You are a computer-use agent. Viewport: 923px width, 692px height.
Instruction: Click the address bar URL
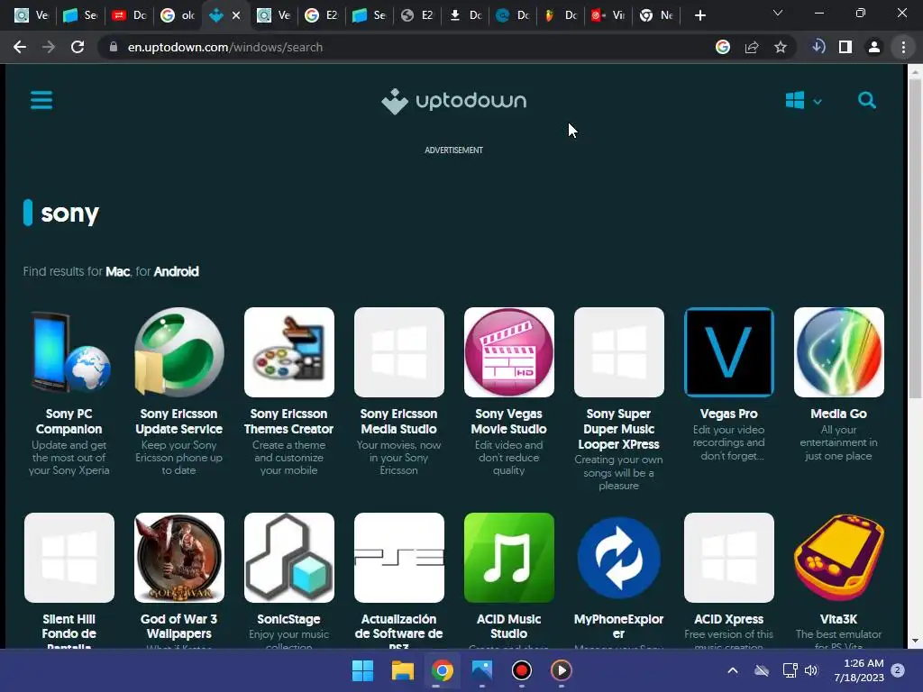point(224,47)
